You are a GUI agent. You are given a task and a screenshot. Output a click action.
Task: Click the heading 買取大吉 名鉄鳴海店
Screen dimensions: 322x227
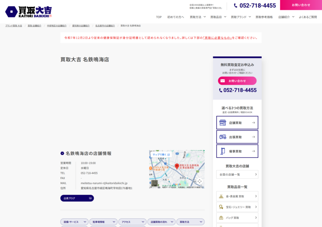84,59
